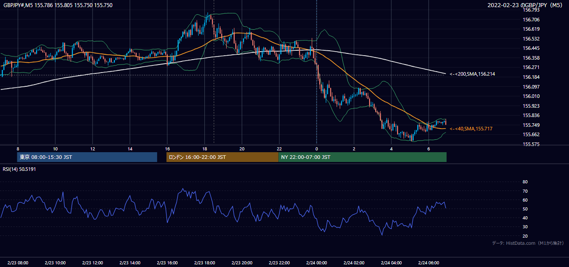This screenshot has height=267, width=569.
Task: Click the London 16:00-22:00 JST session bar
Action: (222, 157)
